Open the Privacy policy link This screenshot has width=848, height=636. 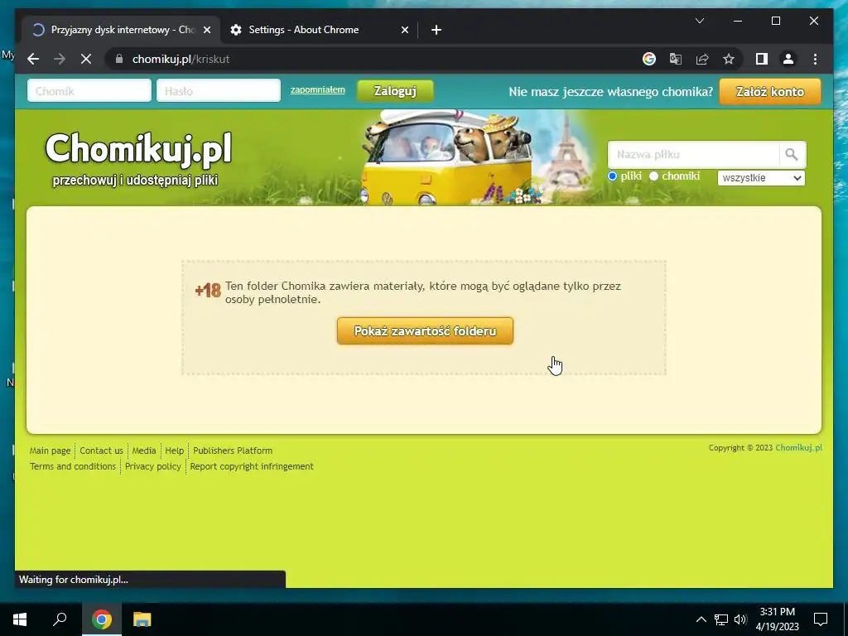point(153,466)
